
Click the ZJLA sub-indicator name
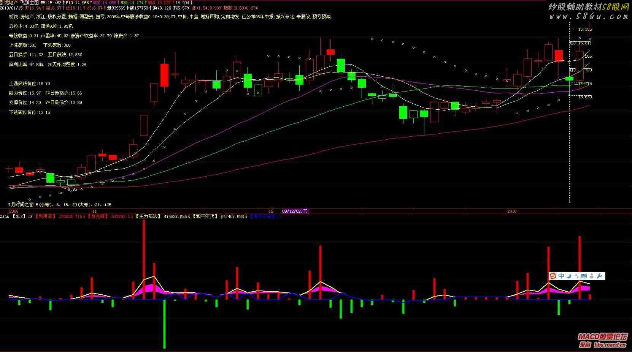5,216
